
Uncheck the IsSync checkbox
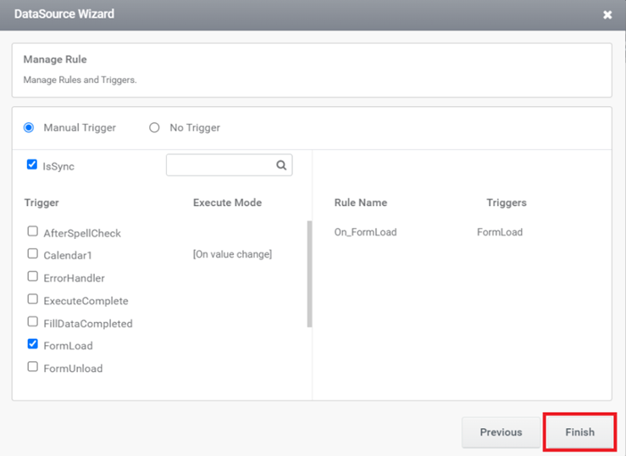pos(32,164)
